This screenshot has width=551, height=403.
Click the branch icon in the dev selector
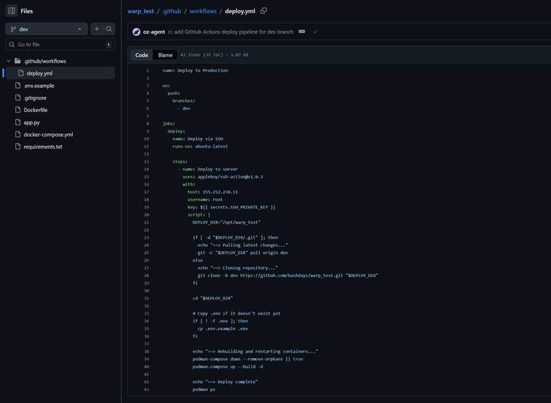click(x=14, y=29)
